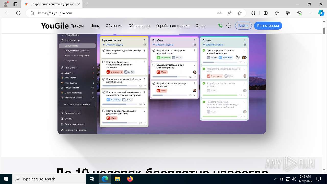Expand subtasks of Создать иллюстрации card

(x=195, y=77)
